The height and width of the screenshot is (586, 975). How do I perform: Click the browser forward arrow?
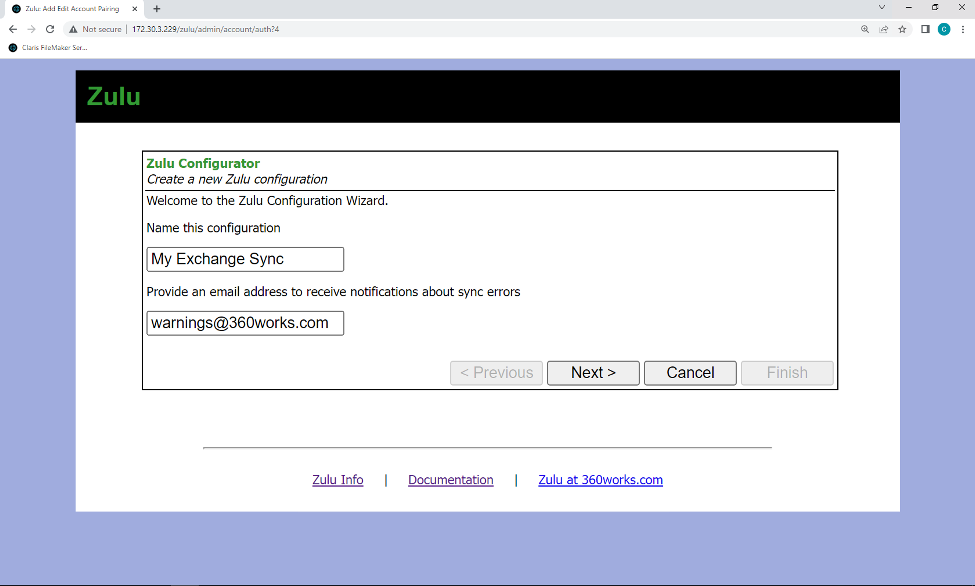click(32, 29)
